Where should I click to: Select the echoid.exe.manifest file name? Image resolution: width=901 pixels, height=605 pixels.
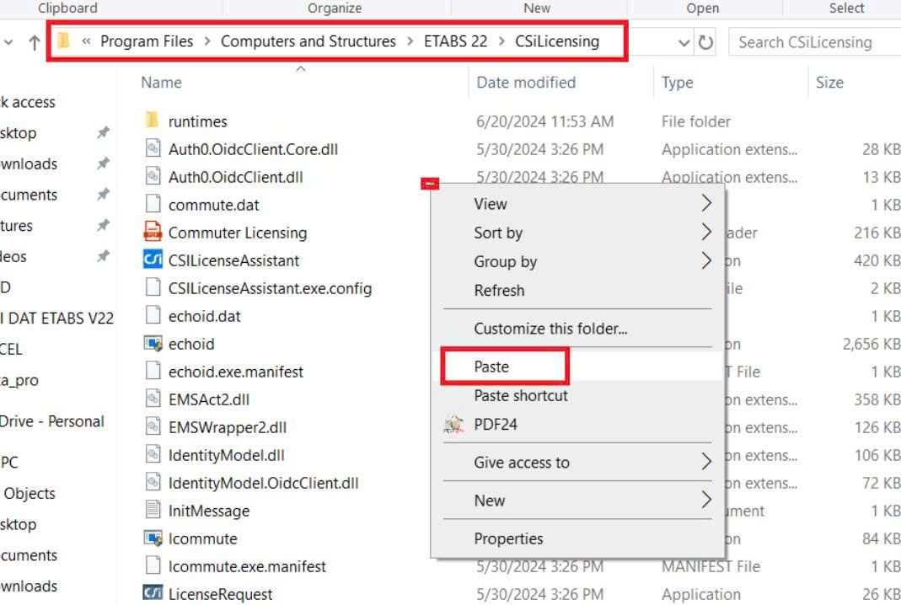point(236,372)
